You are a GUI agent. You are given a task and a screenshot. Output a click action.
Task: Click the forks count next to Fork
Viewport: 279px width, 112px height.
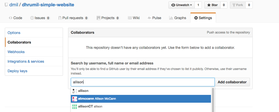(249, 5)
